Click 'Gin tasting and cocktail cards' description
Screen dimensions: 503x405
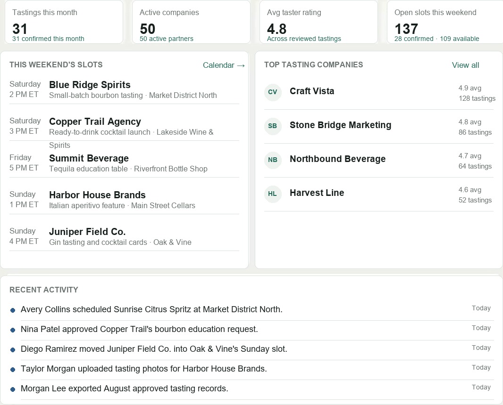pyautogui.click(x=98, y=243)
